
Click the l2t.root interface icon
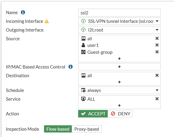(83, 30)
